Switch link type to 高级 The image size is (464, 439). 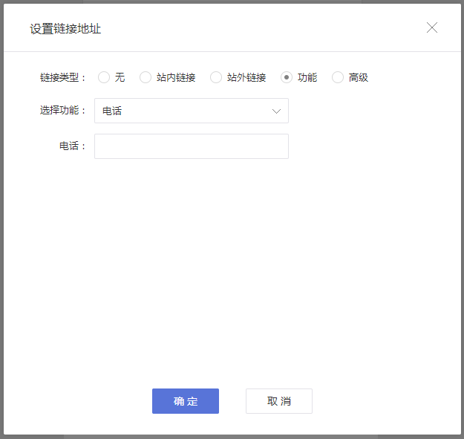pos(337,77)
